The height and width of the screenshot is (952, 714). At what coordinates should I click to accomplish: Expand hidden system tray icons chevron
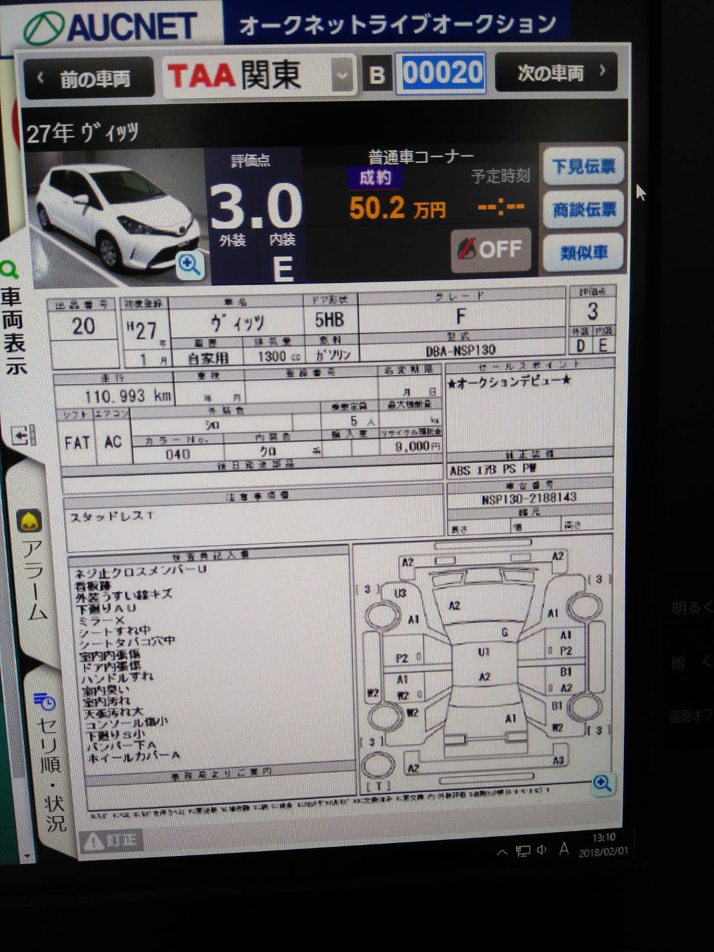pos(502,852)
